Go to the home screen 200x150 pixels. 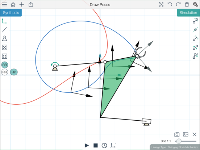click(x=13, y=4)
